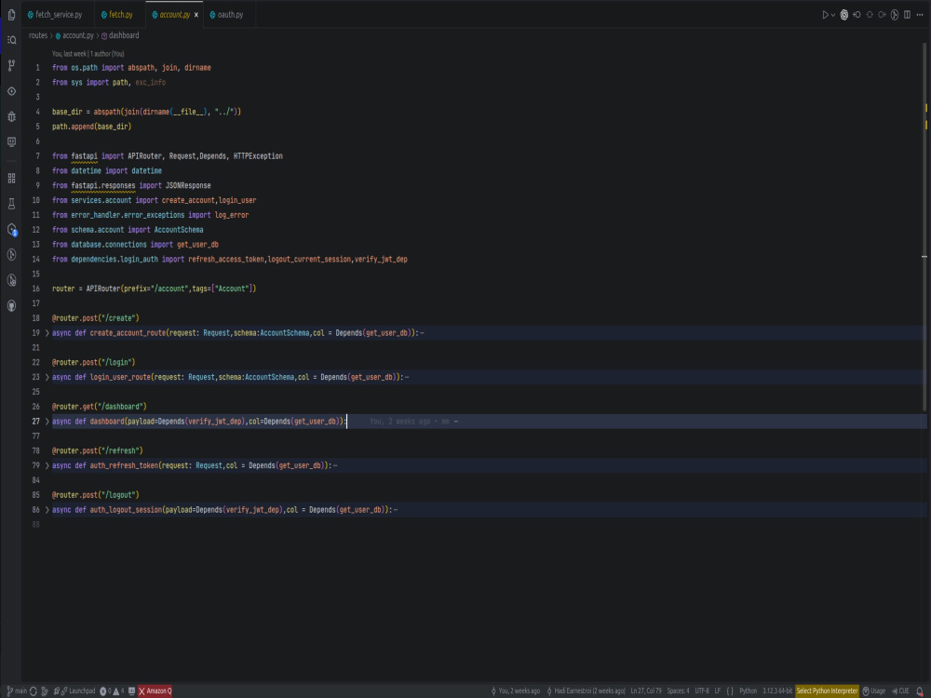Go to previous change in editor toolbar
Image resolution: width=931 pixels, height=698 pixels.
(857, 15)
